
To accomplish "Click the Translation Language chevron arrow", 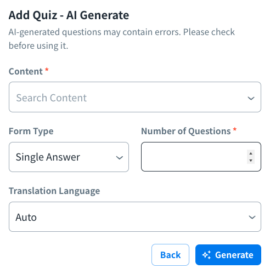I will [252, 217].
